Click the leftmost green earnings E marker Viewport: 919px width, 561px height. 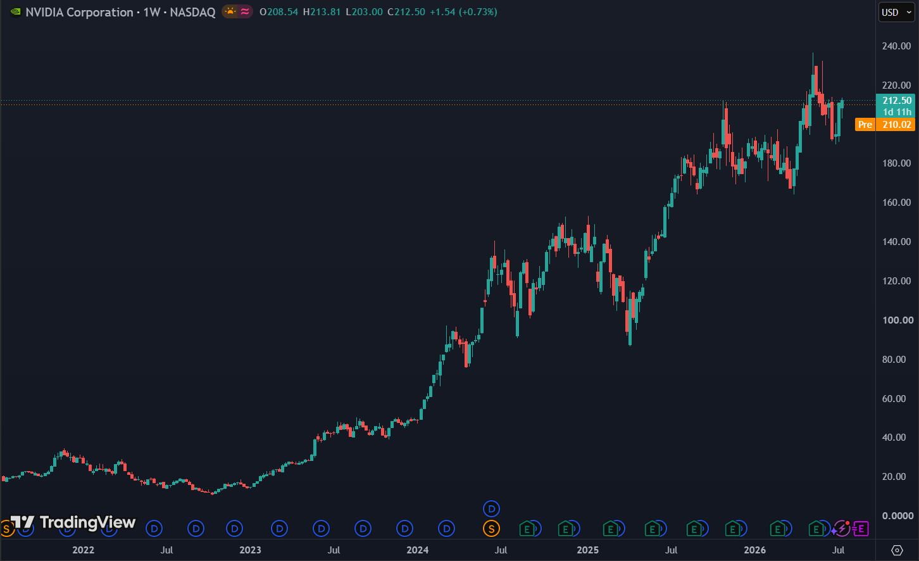527,528
